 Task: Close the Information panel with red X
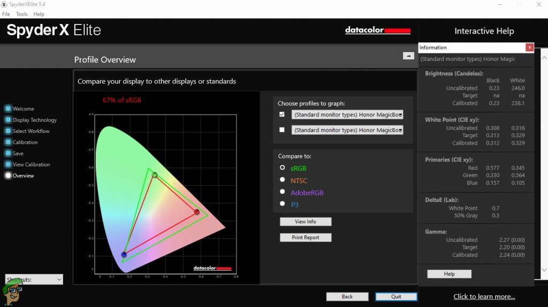click(x=529, y=48)
